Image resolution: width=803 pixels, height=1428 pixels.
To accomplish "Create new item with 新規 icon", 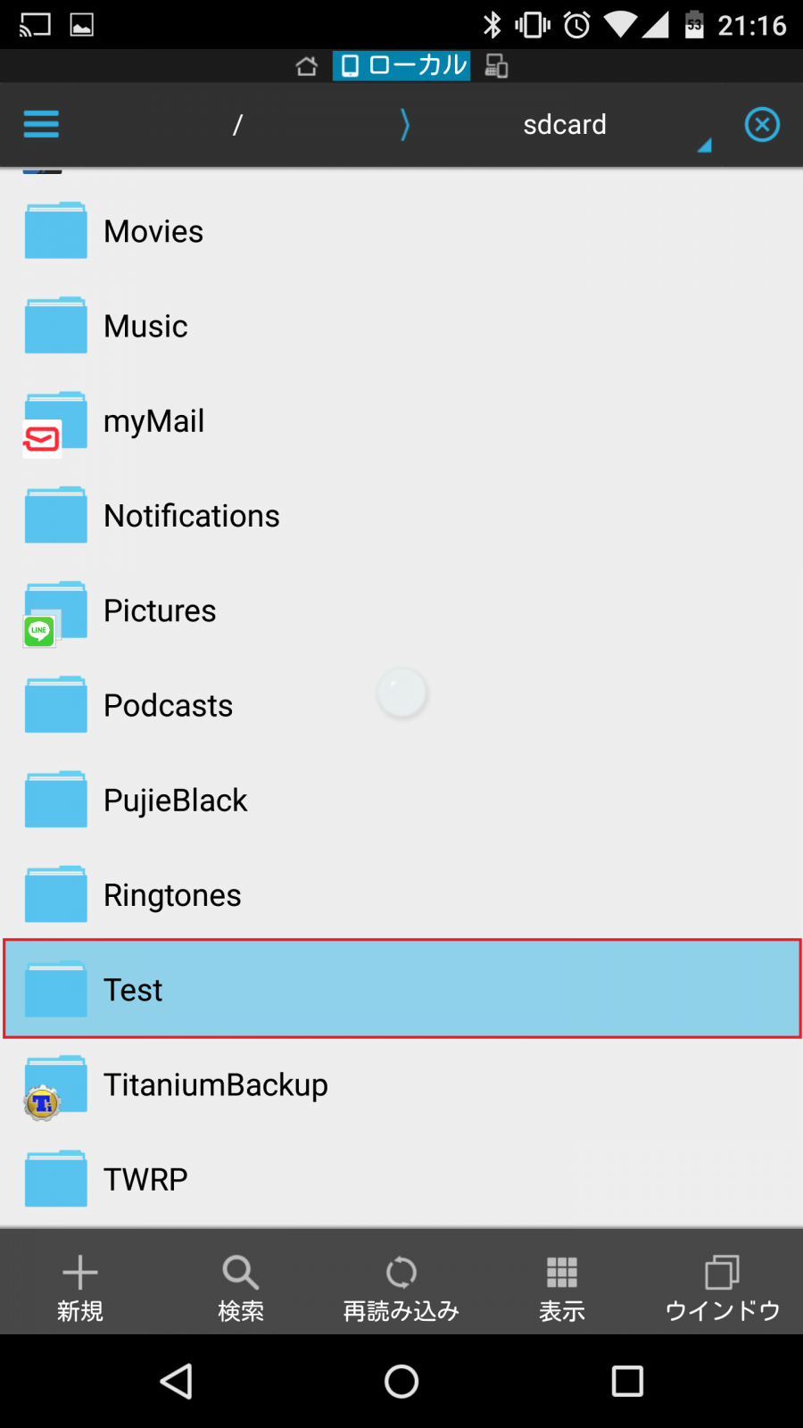I will point(79,1285).
